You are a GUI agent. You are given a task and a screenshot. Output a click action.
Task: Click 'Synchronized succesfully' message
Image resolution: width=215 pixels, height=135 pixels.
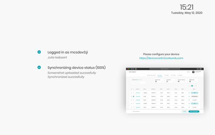(x=66, y=77)
